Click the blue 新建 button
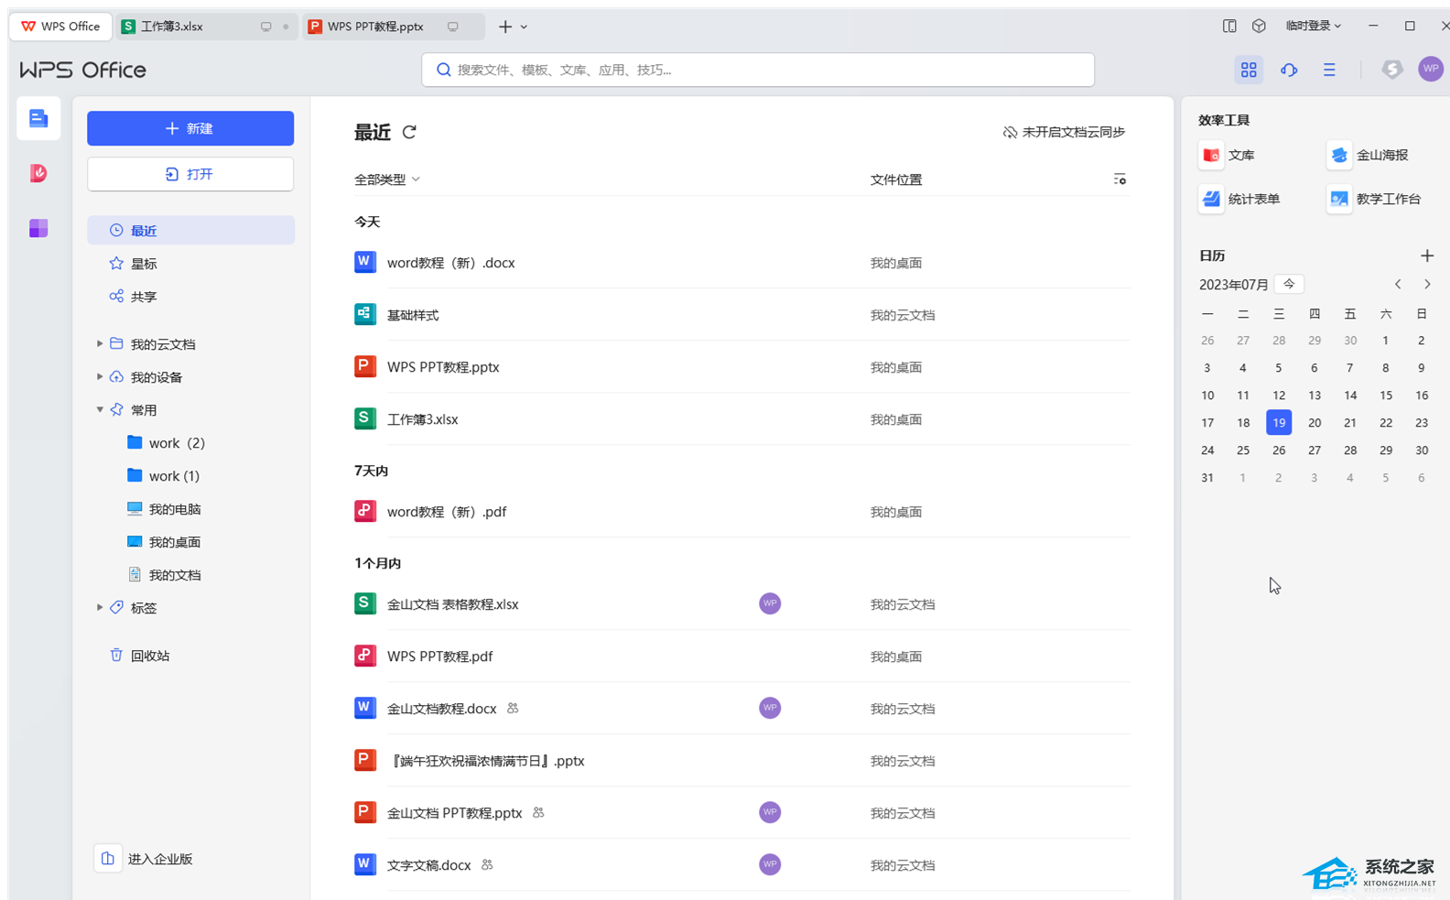 (x=190, y=128)
